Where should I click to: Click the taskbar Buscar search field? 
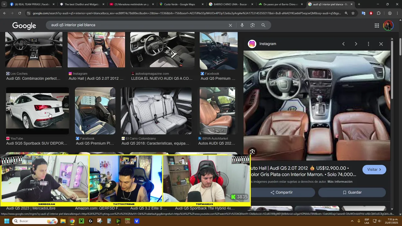[35, 221]
